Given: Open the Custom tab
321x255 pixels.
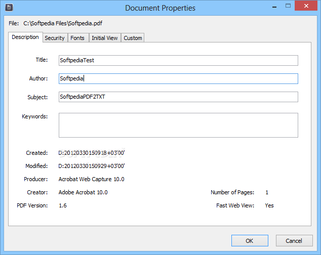Looking at the screenshot, I should pyautogui.click(x=133, y=38).
